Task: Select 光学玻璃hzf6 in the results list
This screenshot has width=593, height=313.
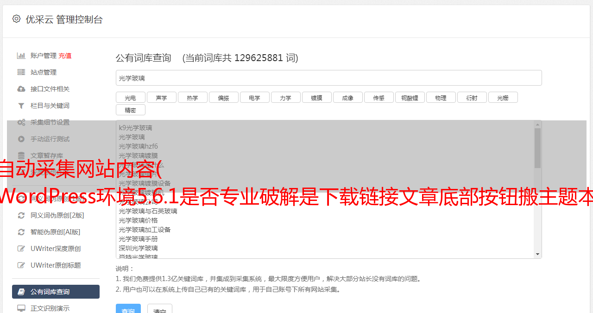Action: pos(138,146)
